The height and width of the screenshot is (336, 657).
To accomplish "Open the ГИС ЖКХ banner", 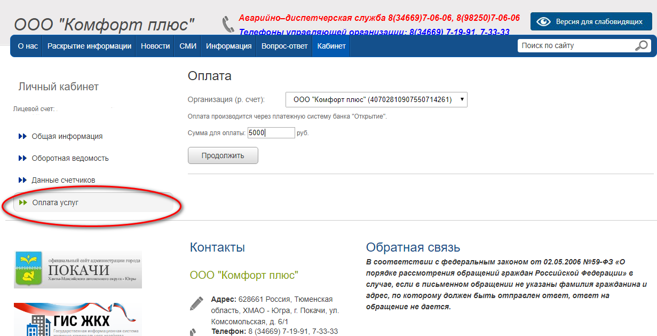I will [x=78, y=319].
